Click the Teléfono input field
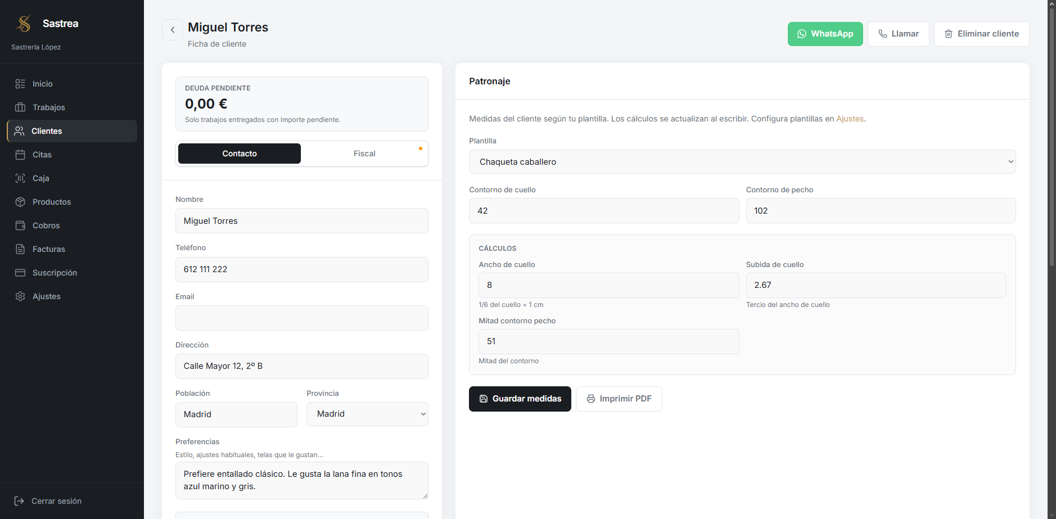The height and width of the screenshot is (519, 1056). 302,269
